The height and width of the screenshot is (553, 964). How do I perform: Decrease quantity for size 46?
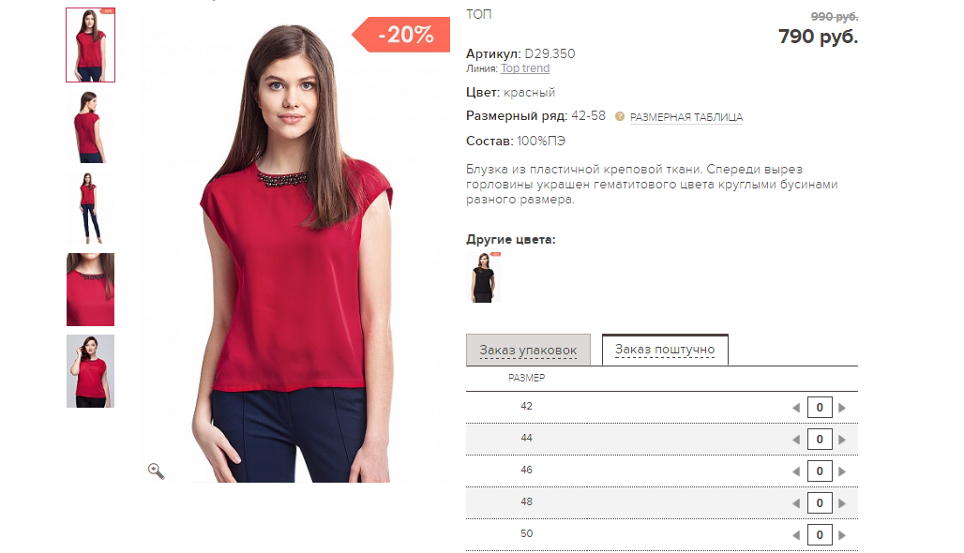796,471
